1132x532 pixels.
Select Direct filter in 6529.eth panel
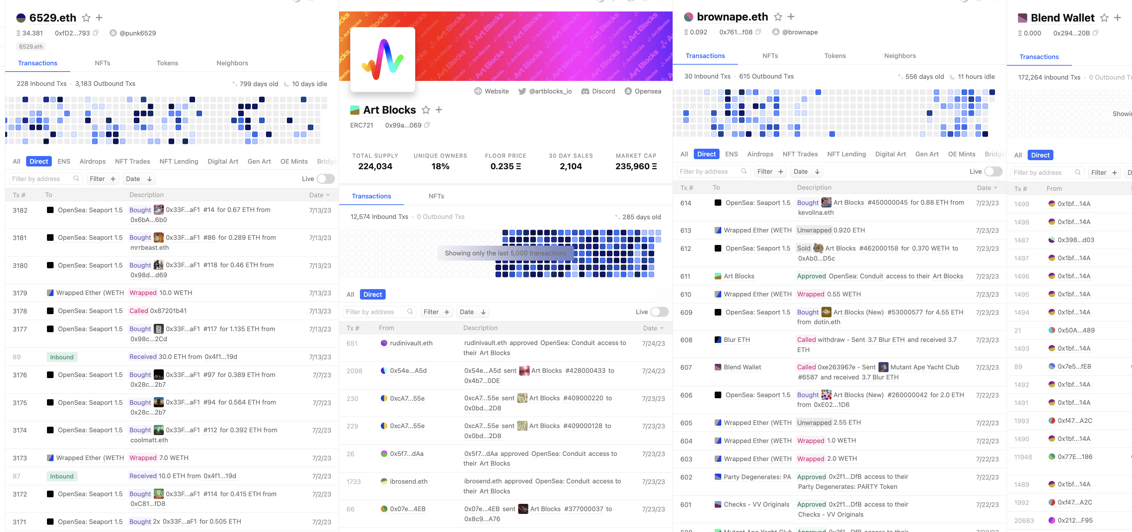pos(39,161)
